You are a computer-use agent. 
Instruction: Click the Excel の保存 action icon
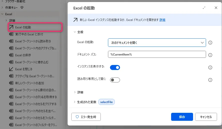(11, 55)
